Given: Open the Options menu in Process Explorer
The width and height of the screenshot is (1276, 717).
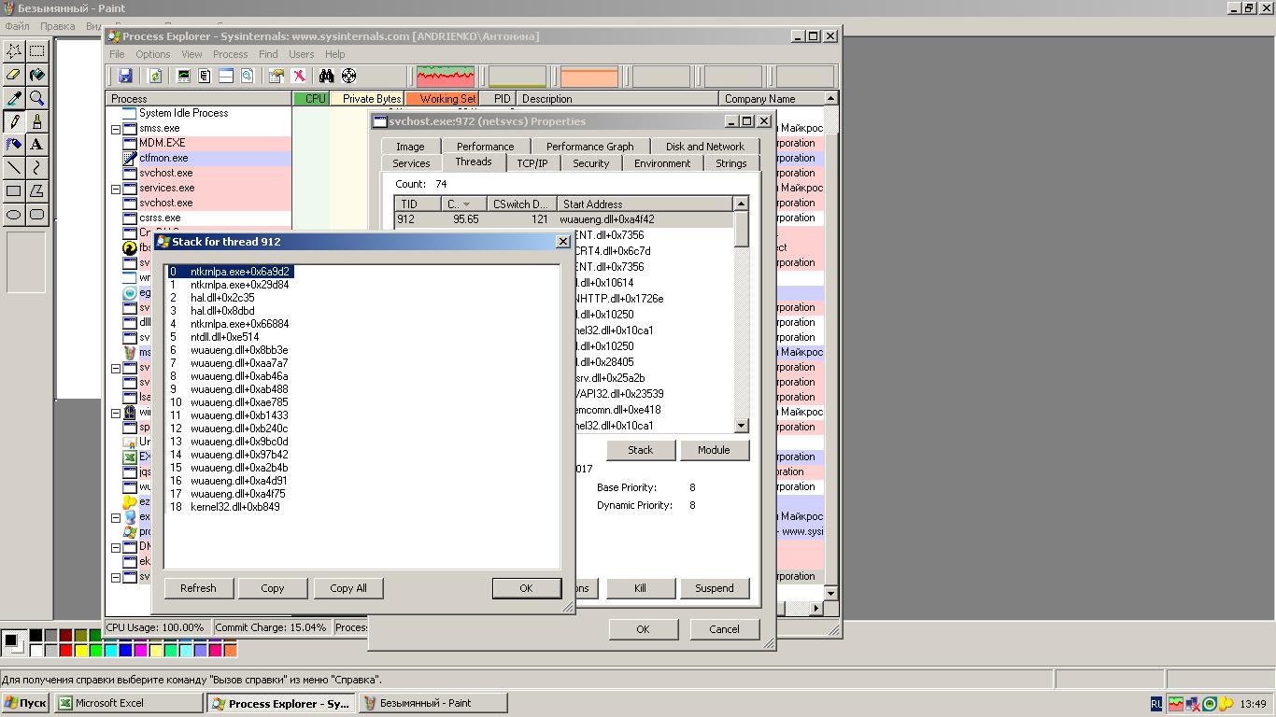Looking at the screenshot, I should click(x=152, y=54).
